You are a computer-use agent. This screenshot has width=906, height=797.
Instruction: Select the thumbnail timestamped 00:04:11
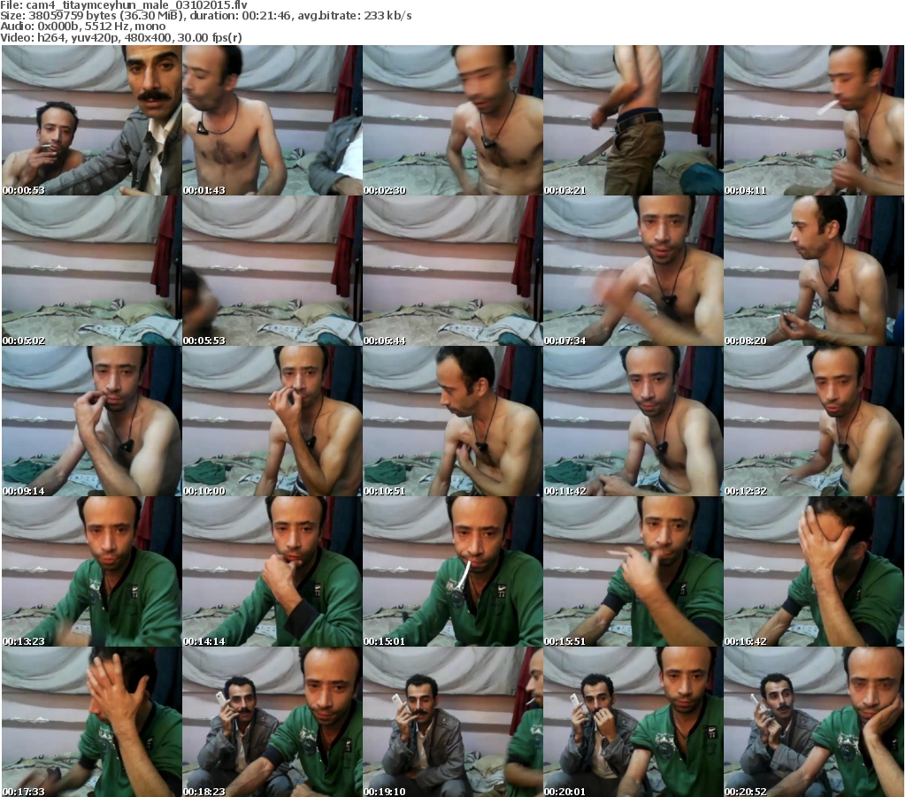814,120
